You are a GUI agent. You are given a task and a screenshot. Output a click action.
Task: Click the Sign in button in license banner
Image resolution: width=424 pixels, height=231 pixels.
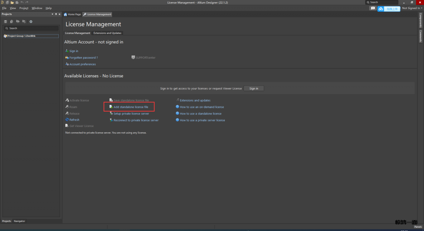click(x=253, y=88)
